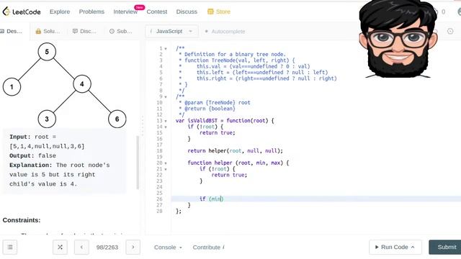Viewport: 461px width, 259px height.
Task: Click the clock icon on Submissions tab
Action: pyautogui.click(x=112, y=31)
